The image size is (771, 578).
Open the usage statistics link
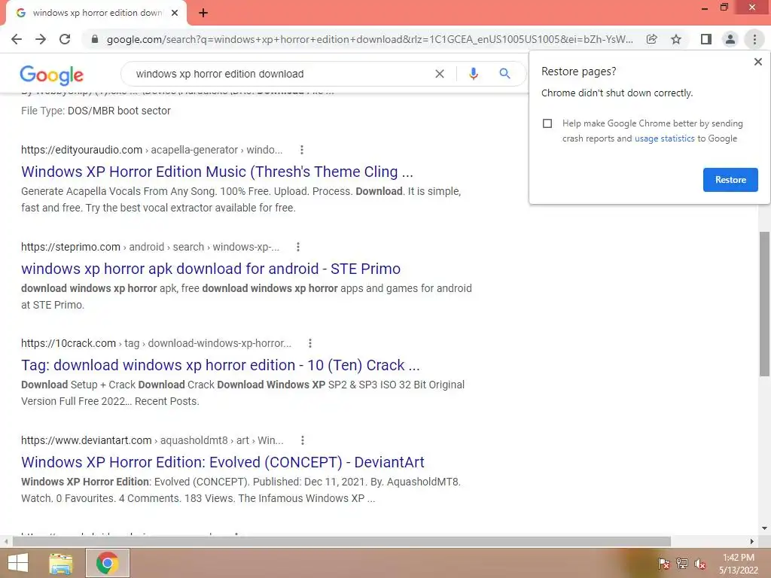664,138
